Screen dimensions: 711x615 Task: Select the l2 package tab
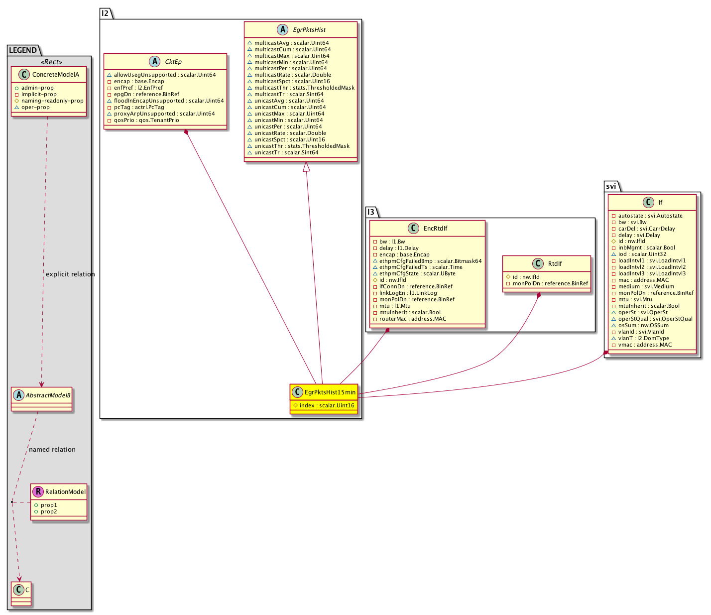coord(105,13)
